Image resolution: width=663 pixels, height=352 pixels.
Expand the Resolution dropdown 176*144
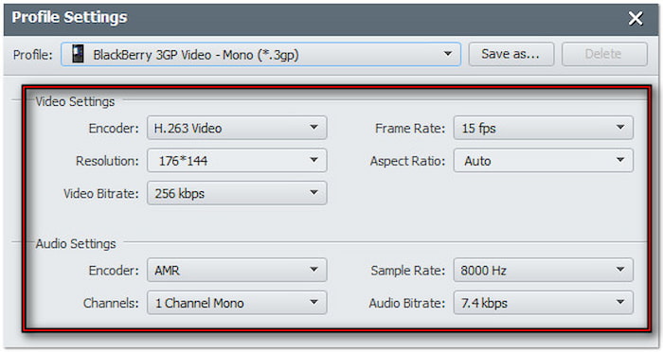coord(237,160)
